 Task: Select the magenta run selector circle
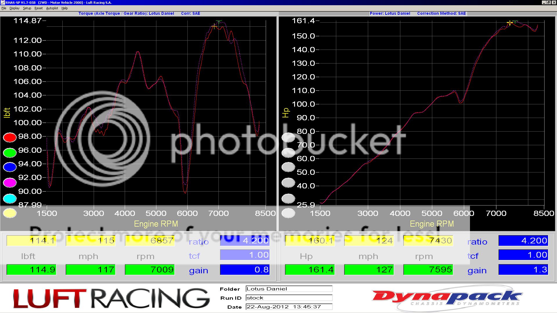(x=10, y=183)
